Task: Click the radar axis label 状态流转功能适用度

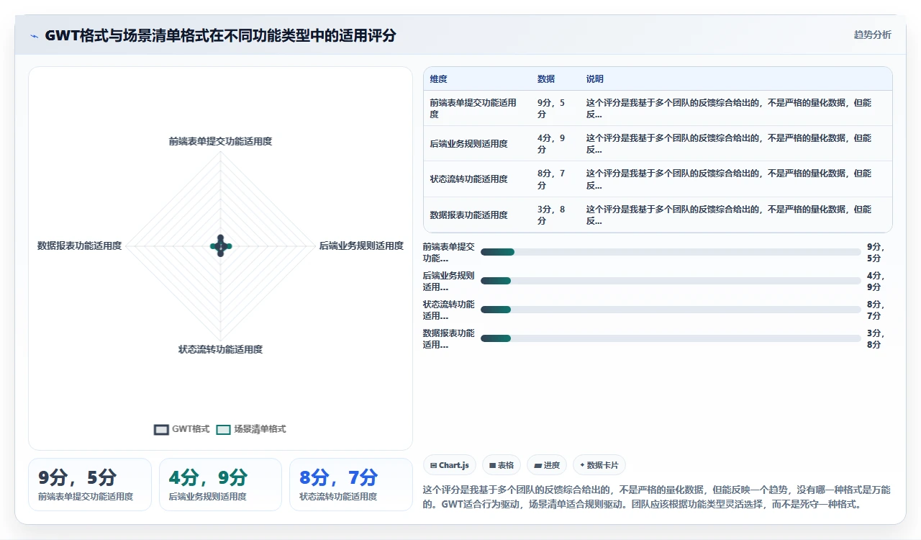Action: pyautogui.click(x=220, y=350)
